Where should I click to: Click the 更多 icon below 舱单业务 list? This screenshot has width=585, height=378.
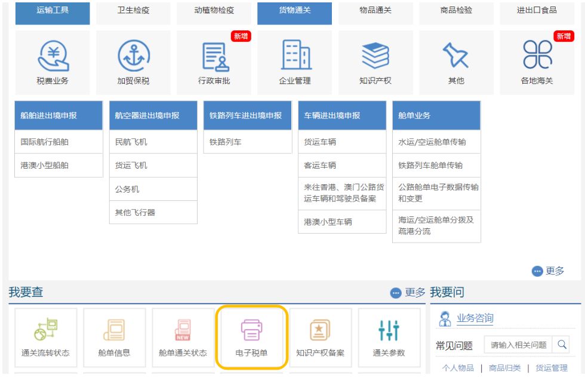(537, 271)
